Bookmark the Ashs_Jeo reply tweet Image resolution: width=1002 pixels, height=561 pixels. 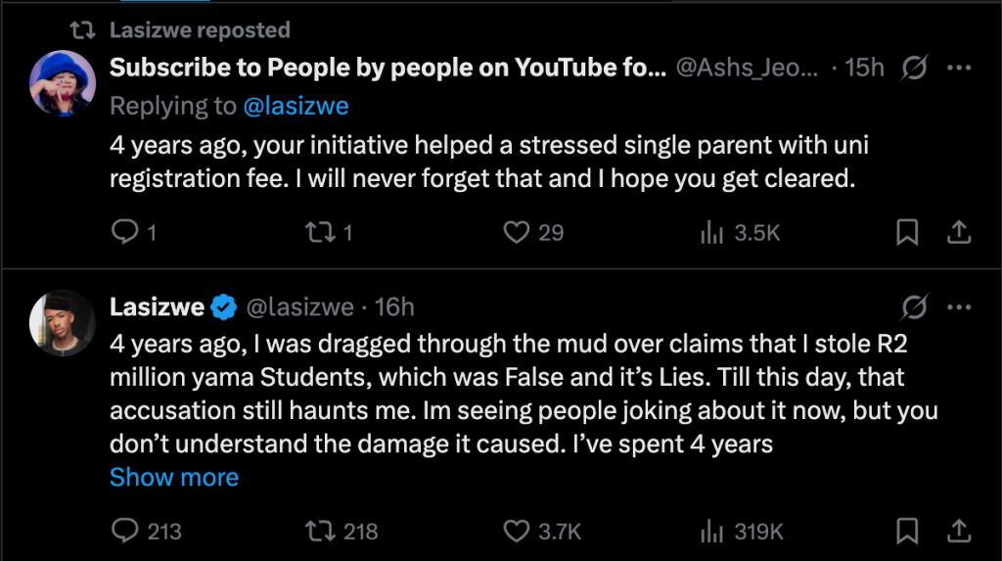(x=907, y=232)
